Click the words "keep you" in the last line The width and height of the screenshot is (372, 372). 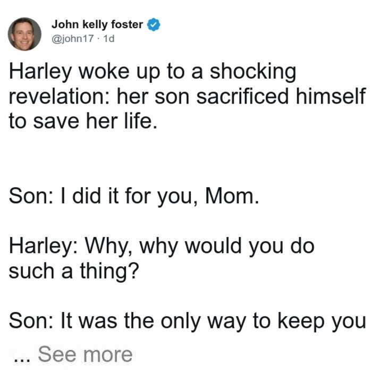tap(322, 322)
